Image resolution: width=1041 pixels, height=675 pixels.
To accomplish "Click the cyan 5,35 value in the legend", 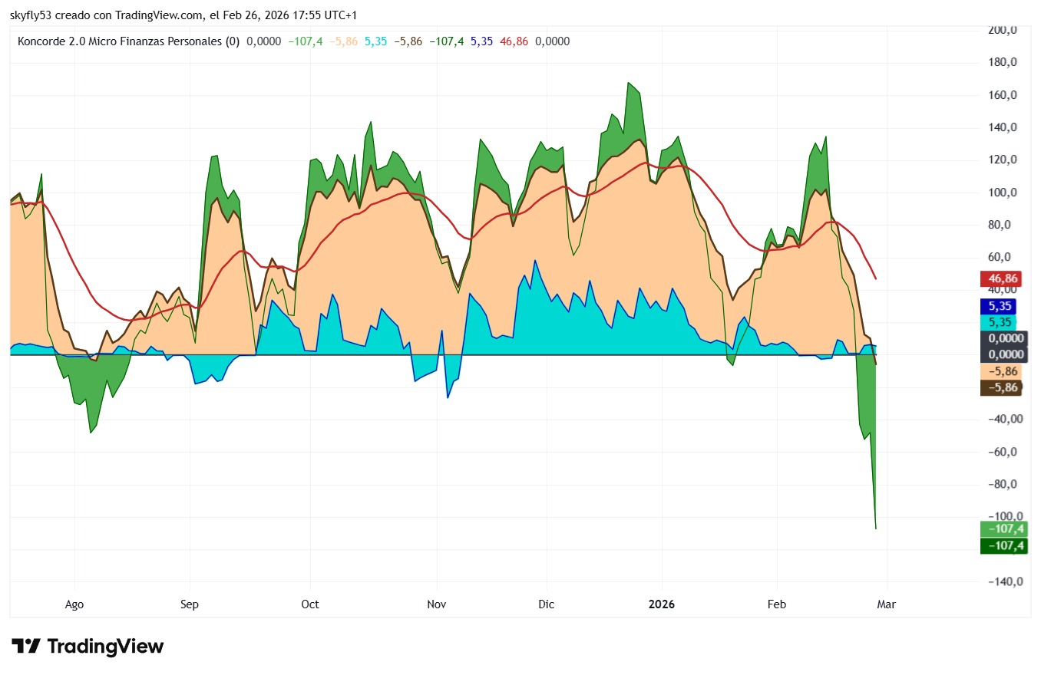I will click(x=376, y=41).
